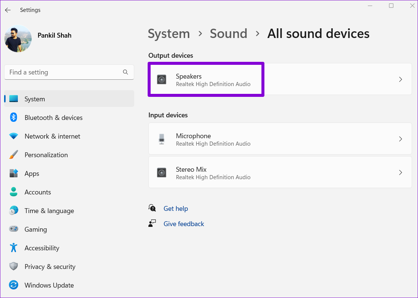Viewport: 418px width, 298px height.
Task: Click the Accessibility figure icon
Action: pyautogui.click(x=14, y=248)
